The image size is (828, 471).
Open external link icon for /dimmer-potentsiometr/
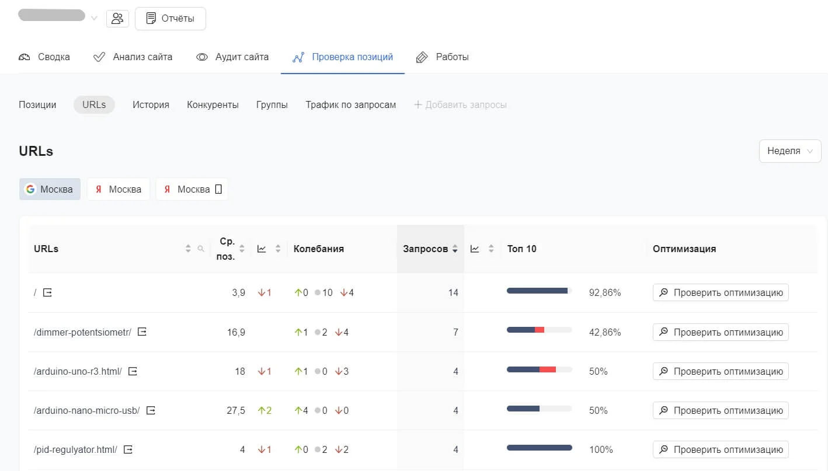[x=142, y=332]
